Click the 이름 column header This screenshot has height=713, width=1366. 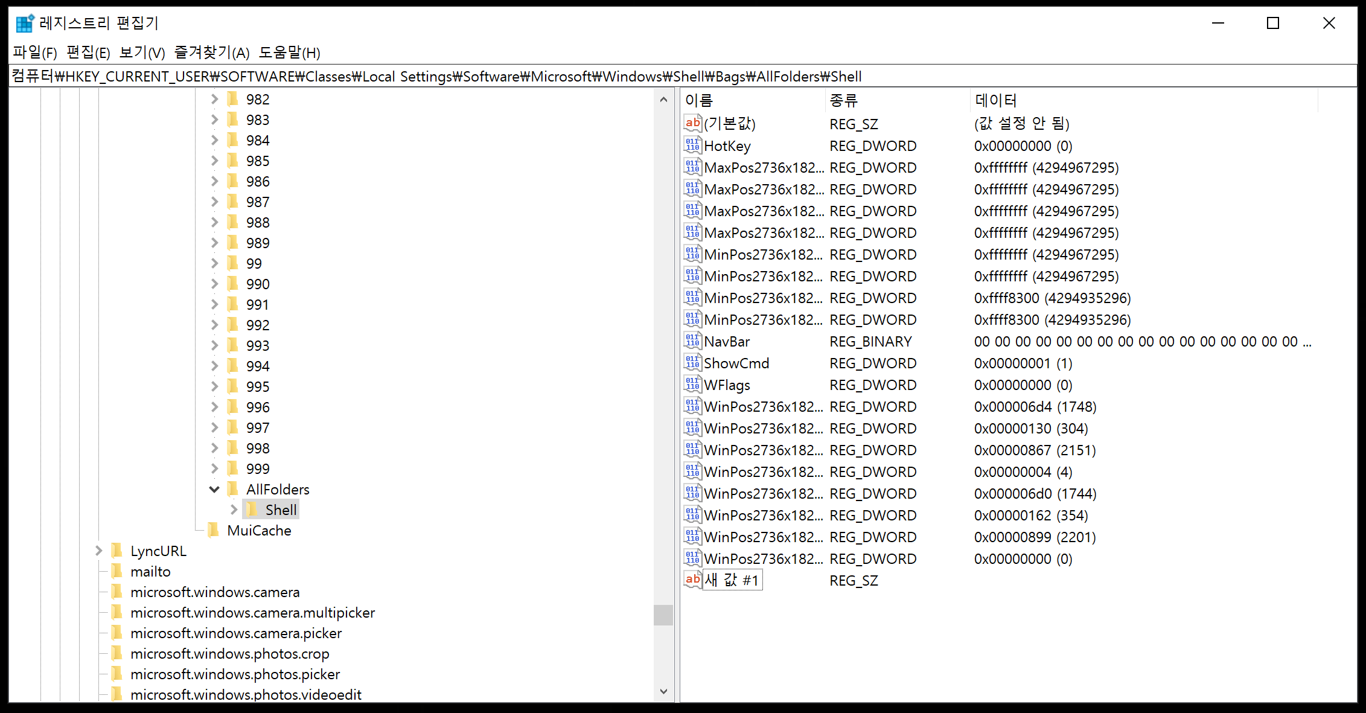pyautogui.click(x=699, y=100)
